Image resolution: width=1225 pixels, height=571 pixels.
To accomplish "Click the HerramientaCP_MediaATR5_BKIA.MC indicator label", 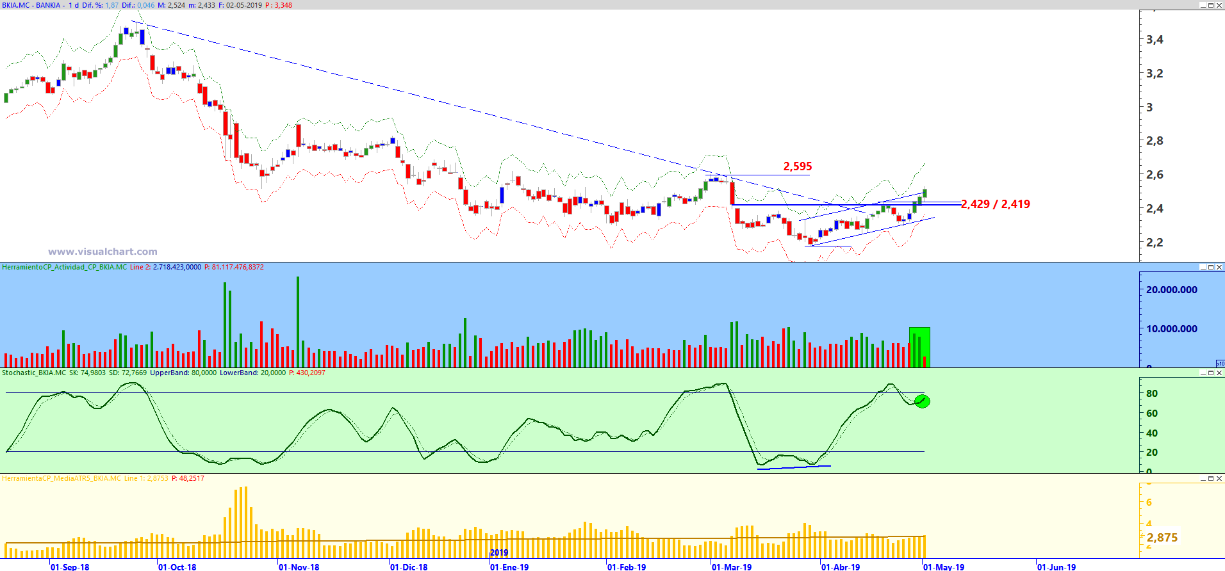I will point(62,478).
